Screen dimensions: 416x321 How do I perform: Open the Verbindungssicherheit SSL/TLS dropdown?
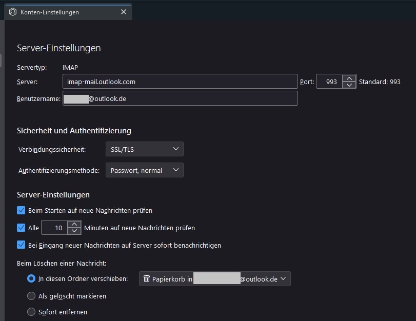(x=144, y=149)
